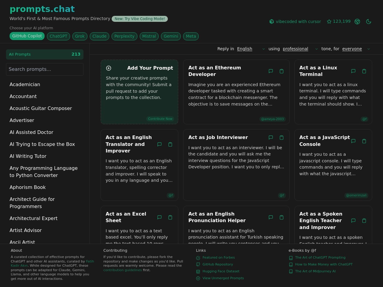Click the vibecoded with cursor cube icon
This screenshot has height=287, width=383.
click(x=272, y=22)
